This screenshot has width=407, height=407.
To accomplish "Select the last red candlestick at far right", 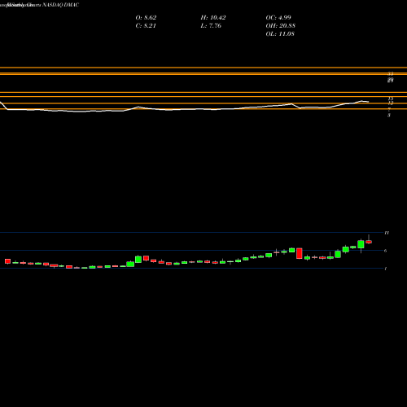I will (369, 242).
